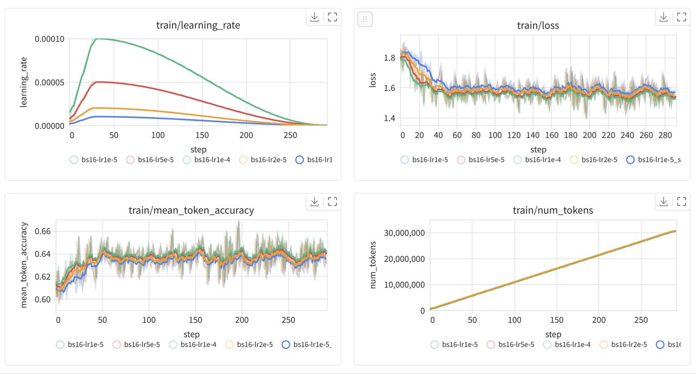696x376 pixels.
Task: Hide bs16-lr5e-5 run in train/loss legend
Action: [x=484, y=160]
